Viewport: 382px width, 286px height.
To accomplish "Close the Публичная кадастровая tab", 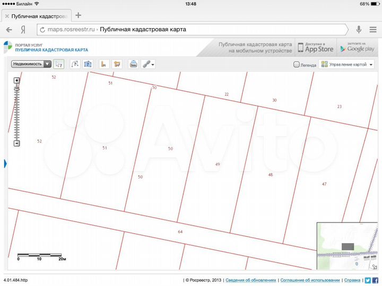I will 7,16.
